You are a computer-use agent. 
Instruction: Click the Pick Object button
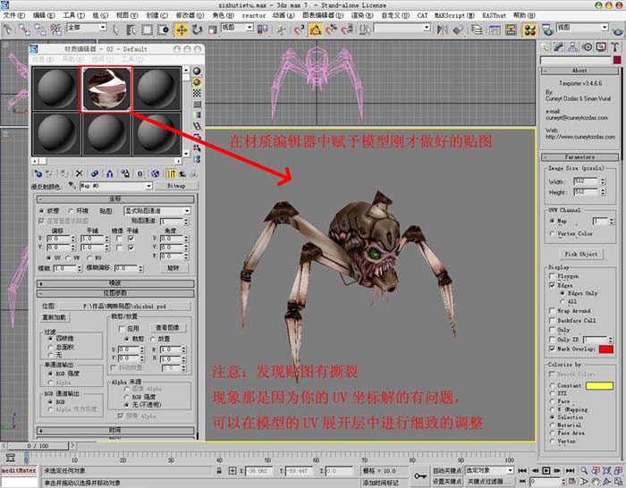click(x=581, y=254)
